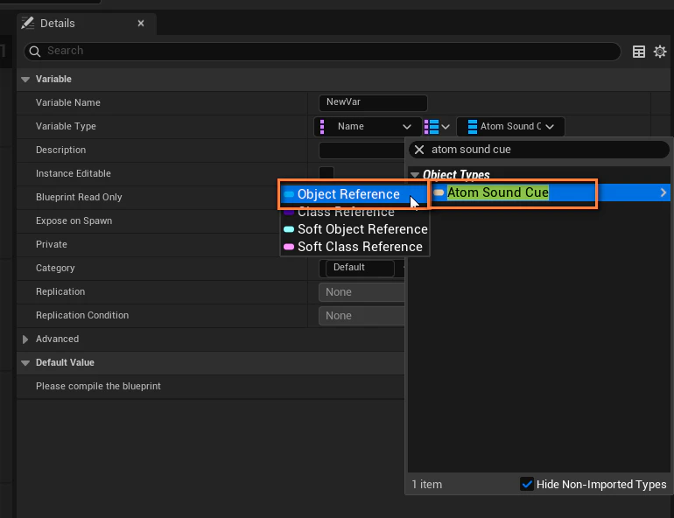Screen dimensions: 674x518
Task: Click the Private property label
Action: pyautogui.click(x=52, y=244)
